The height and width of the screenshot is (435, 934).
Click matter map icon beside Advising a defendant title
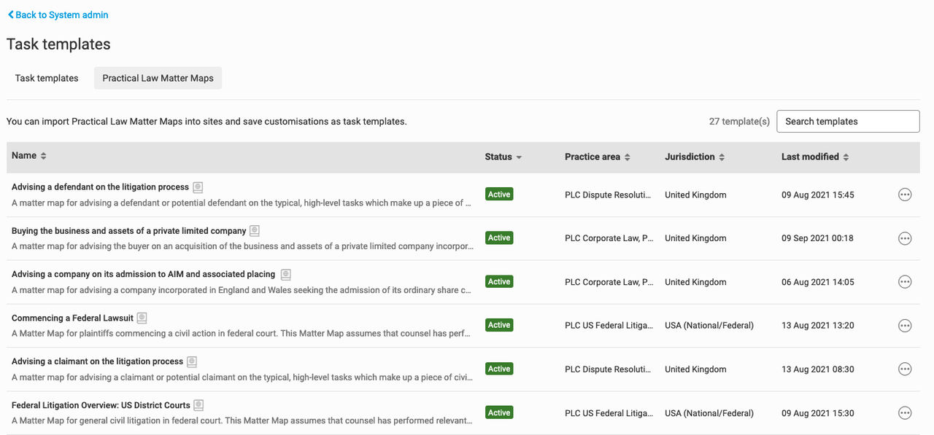point(198,187)
